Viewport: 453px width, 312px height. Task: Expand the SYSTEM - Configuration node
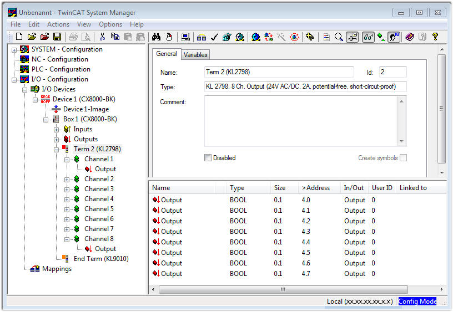click(14, 50)
